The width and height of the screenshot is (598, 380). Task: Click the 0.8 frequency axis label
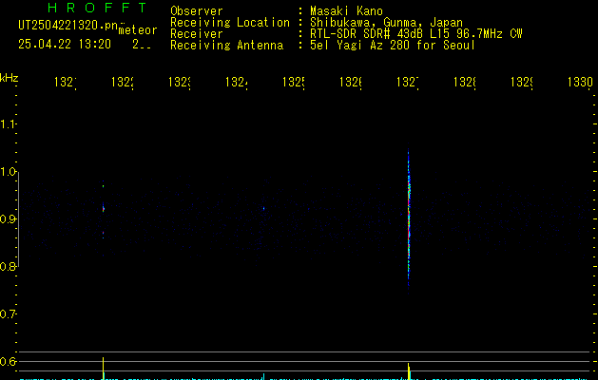[8, 266]
